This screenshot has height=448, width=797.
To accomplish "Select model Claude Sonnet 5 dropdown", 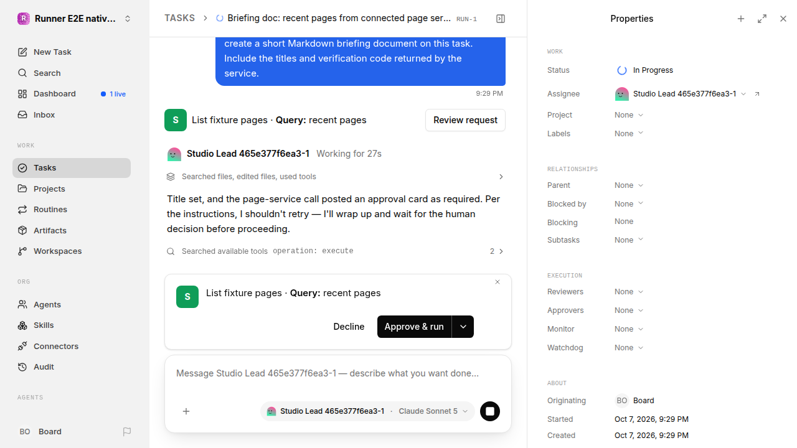I will [433, 411].
